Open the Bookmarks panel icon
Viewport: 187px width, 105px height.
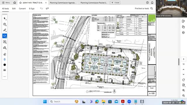tap(183, 21)
